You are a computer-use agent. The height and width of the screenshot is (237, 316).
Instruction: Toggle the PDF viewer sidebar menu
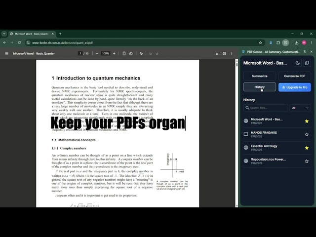pyautogui.click(x=6, y=53)
